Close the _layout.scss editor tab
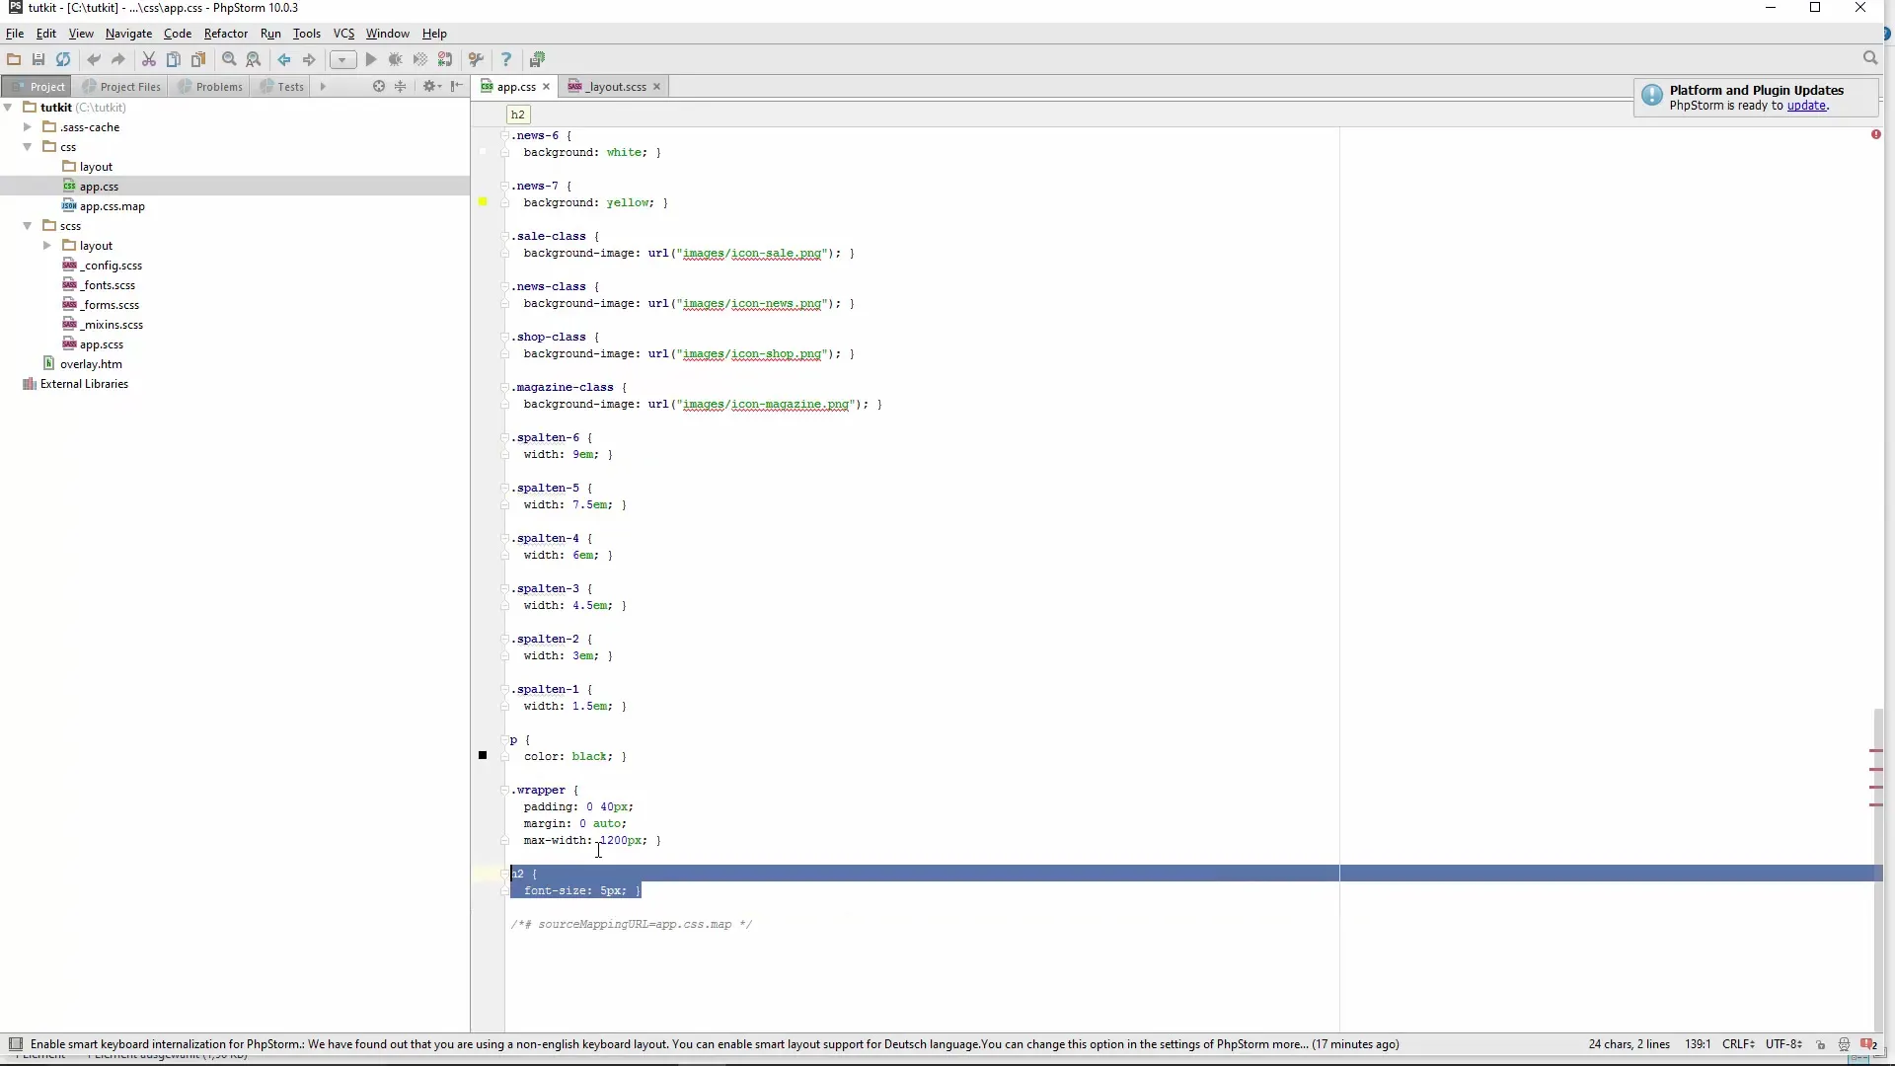 click(656, 87)
